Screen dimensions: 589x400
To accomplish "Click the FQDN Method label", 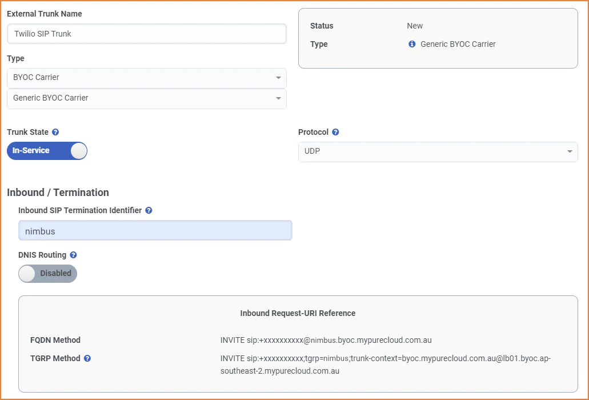I will 55,340.
